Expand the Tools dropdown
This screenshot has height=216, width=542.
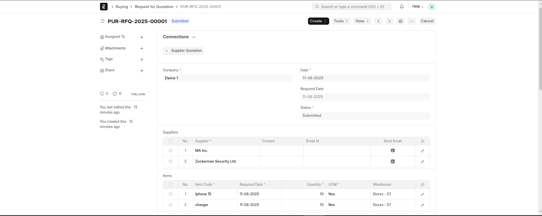[341, 21]
